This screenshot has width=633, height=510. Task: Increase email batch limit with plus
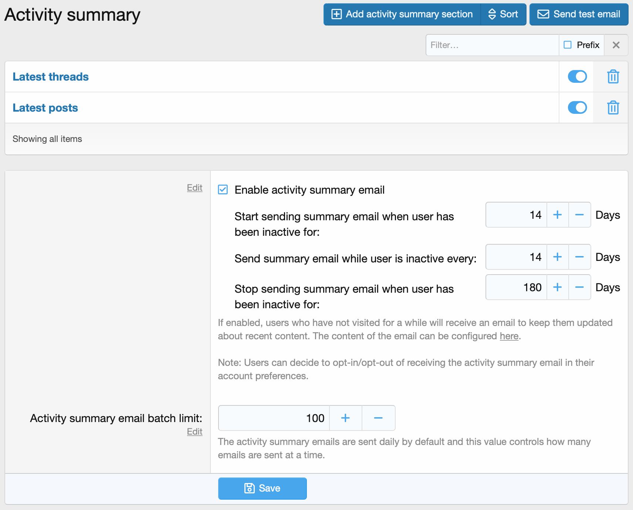coord(345,418)
